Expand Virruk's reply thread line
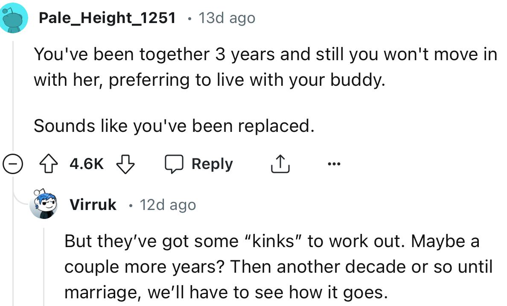 tap(43, 265)
